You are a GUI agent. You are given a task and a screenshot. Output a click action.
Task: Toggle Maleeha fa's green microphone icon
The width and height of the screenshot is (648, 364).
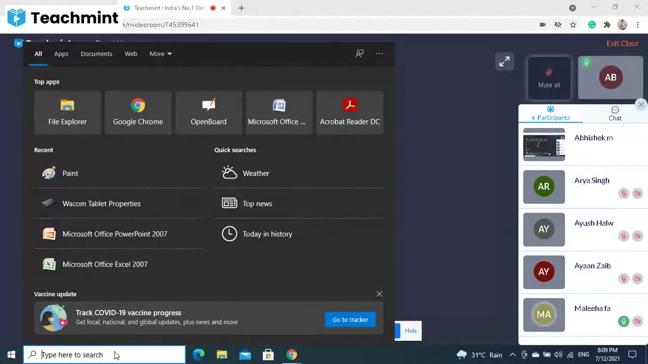pos(624,321)
